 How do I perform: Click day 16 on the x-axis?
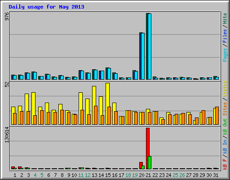tap(115, 175)
